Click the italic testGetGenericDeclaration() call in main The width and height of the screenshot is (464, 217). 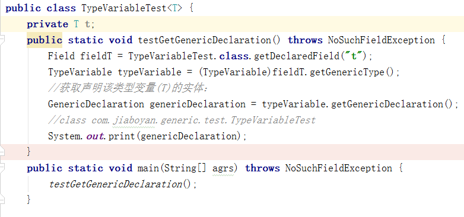tap(120, 184)
